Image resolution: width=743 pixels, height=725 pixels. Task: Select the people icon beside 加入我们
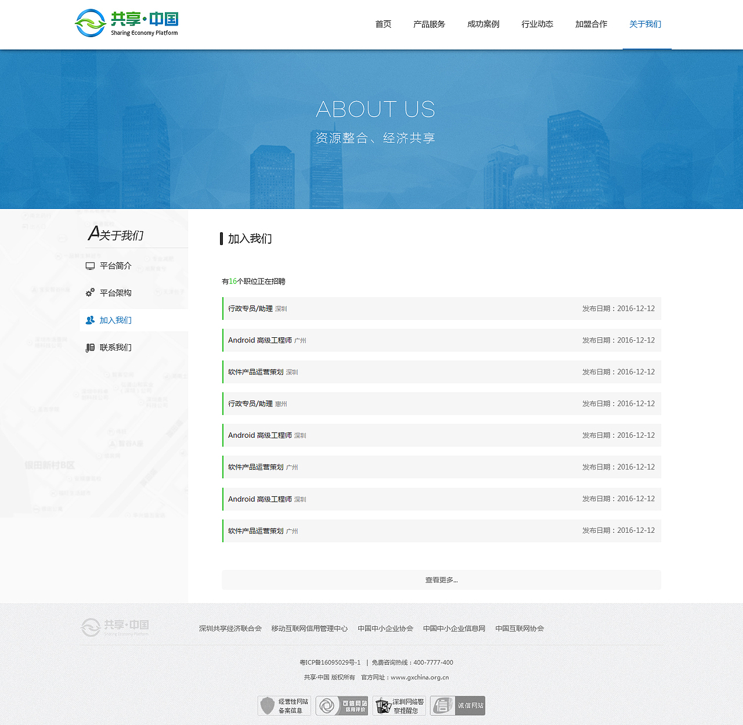pyautogui.click(x=89, y=320)
